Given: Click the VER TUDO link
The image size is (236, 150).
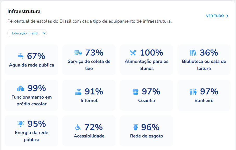Looking at the screenshot, I should tap(215, 16).
